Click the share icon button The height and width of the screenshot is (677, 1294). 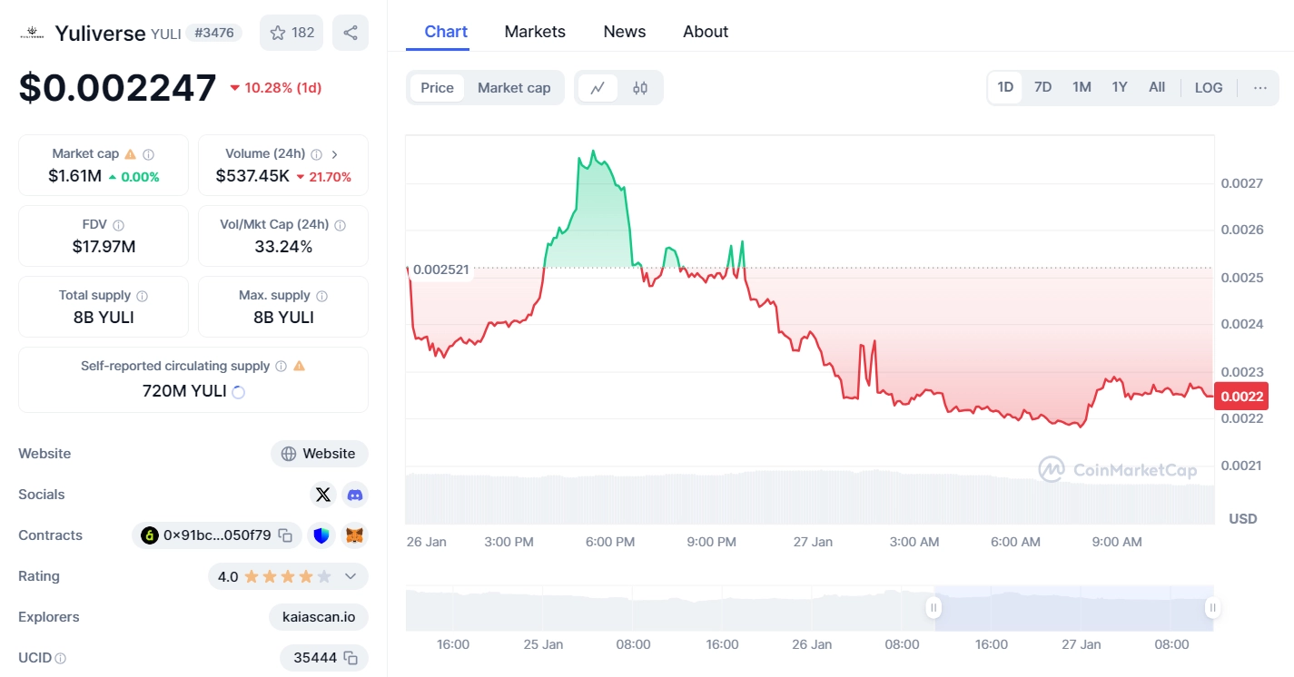click(x=351, y=33)
